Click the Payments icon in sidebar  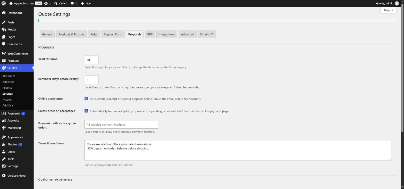point(4,113)
